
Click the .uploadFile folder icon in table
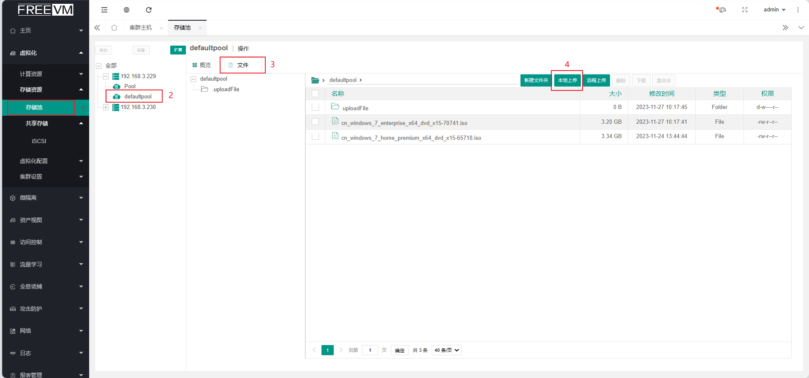pos(335,106)
